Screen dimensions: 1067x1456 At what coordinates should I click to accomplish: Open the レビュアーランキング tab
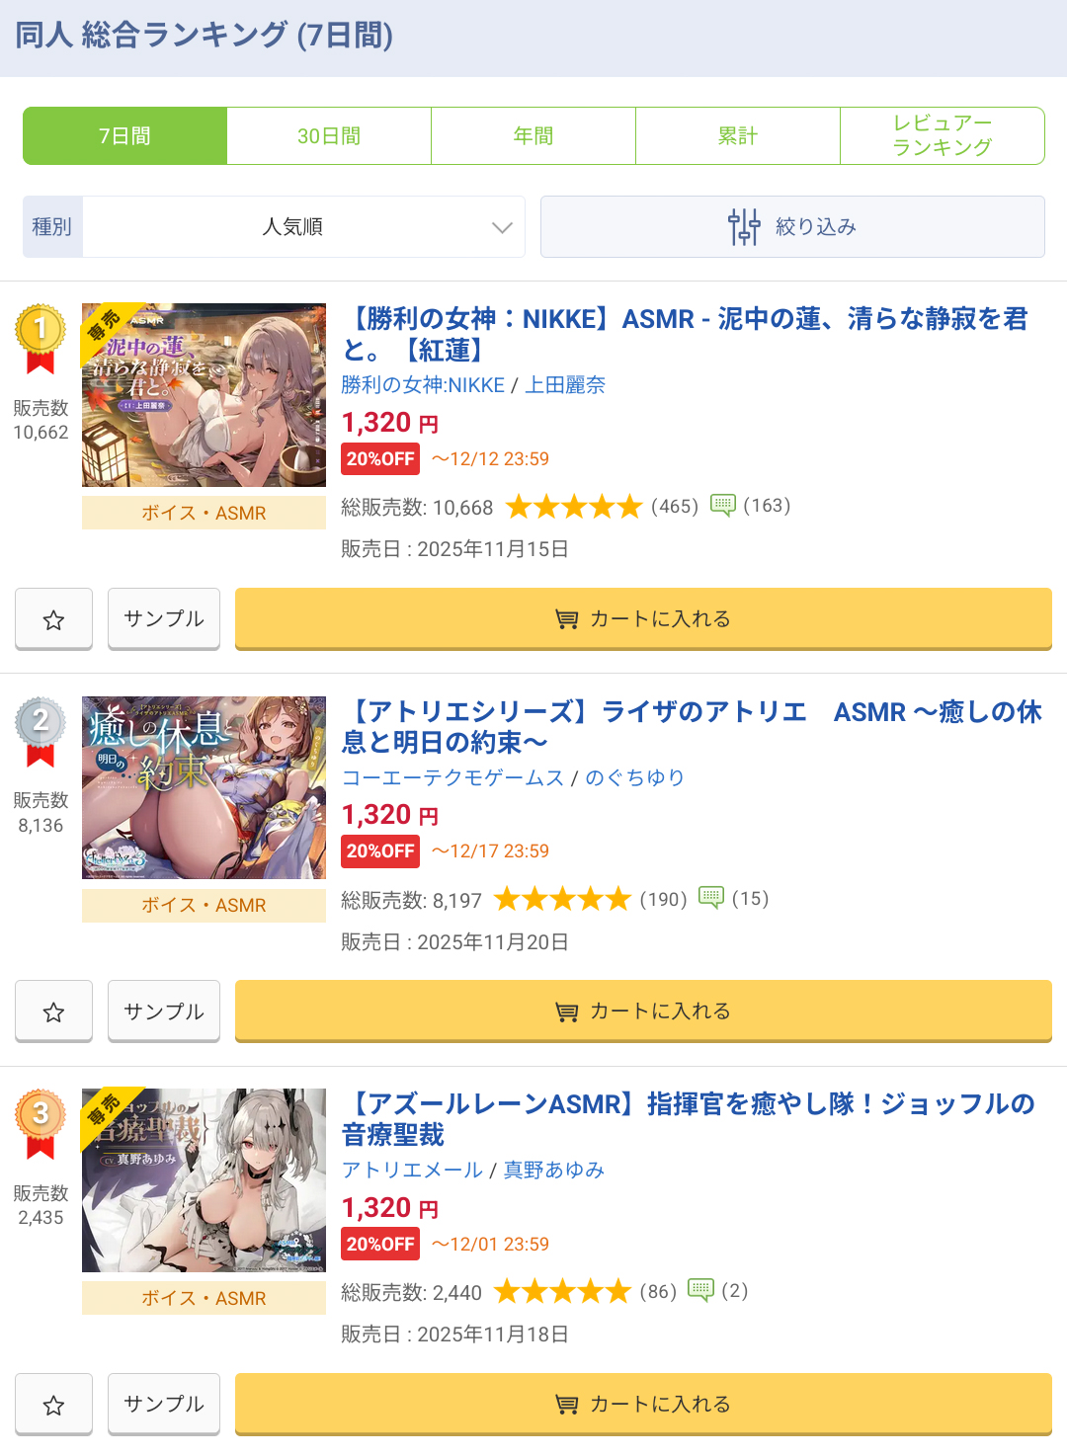tap(942, 136)
